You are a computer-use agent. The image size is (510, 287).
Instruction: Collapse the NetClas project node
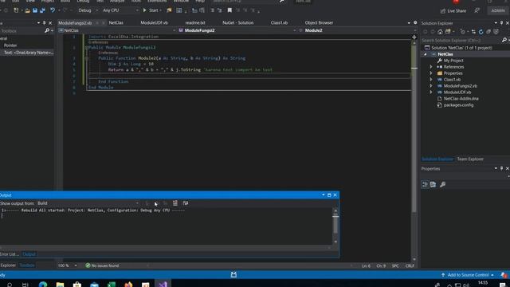pos(426,54)
